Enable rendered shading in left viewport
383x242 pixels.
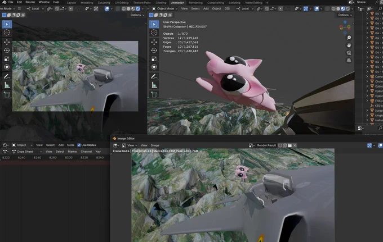[138, 8]
